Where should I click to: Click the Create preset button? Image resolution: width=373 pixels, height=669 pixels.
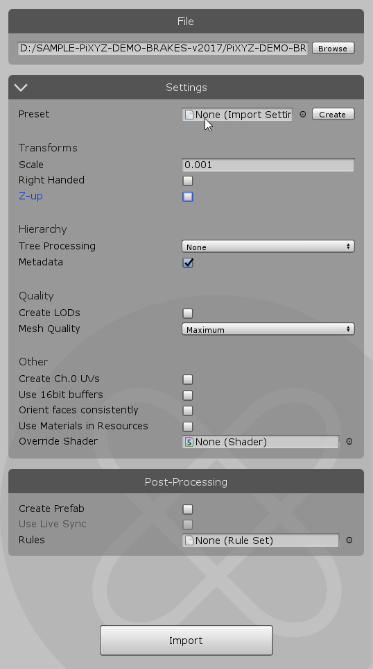(x=333, y=115)
